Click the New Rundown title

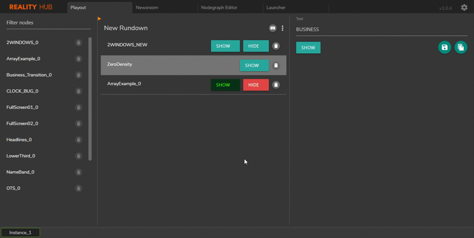click(126, 28)
